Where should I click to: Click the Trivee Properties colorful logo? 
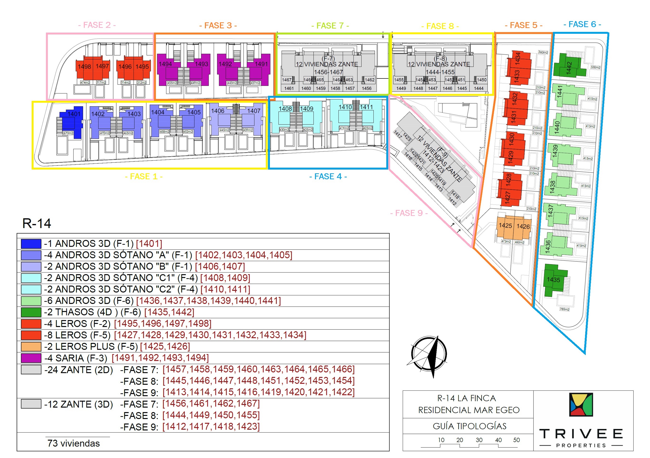(x=581, y=404)
